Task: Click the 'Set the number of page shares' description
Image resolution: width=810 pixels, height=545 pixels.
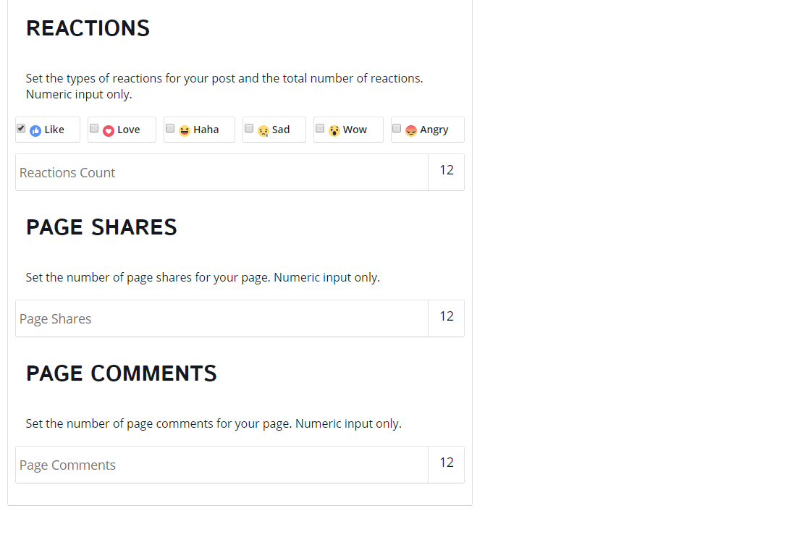Action: tap(203, 277)
